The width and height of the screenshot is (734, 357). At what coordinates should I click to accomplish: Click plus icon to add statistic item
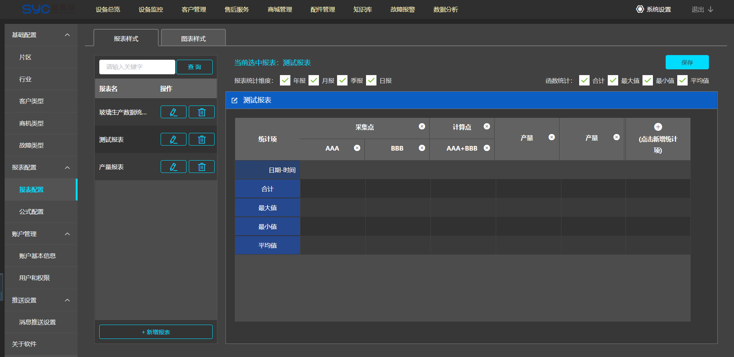pos(658,127)
